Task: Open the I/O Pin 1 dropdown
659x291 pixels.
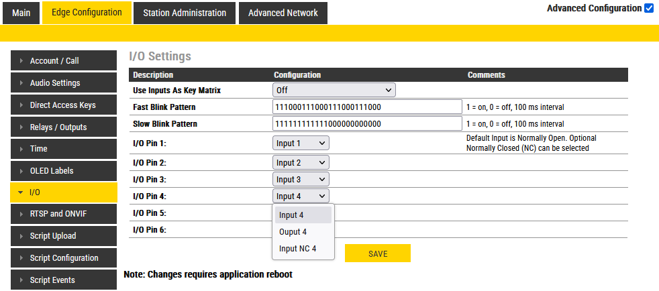Action: pyautogui.click(x=301, y=143)
